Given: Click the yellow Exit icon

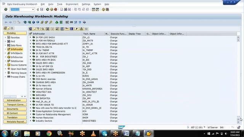Looking at the screenshot, I should 52,10.
